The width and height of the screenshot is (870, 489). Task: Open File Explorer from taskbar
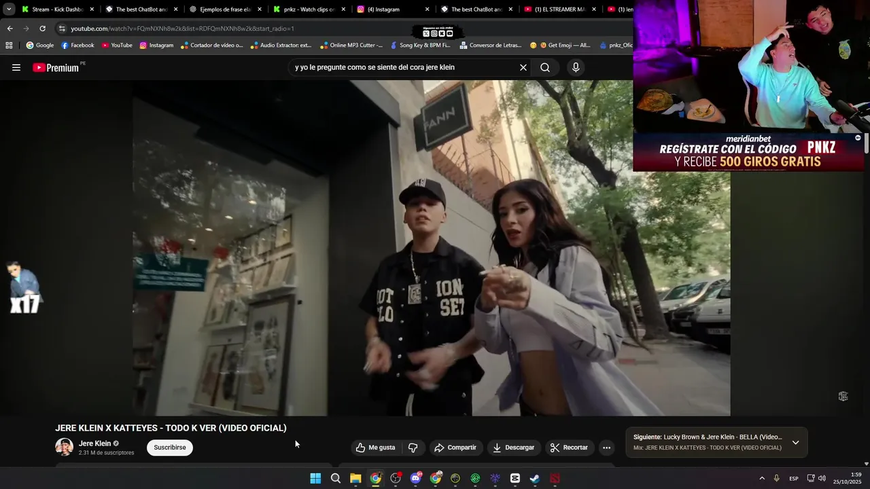pyautogui.click(x=355, y=478)
